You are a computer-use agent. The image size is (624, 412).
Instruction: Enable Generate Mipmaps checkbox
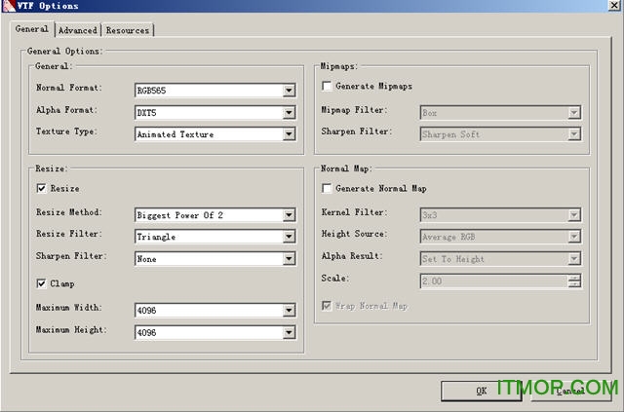click(327, 88)
